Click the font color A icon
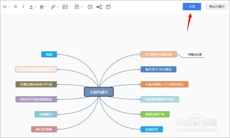Image resolution: width=230 pixels, height=138 pixels. click(x=31, y=7)
